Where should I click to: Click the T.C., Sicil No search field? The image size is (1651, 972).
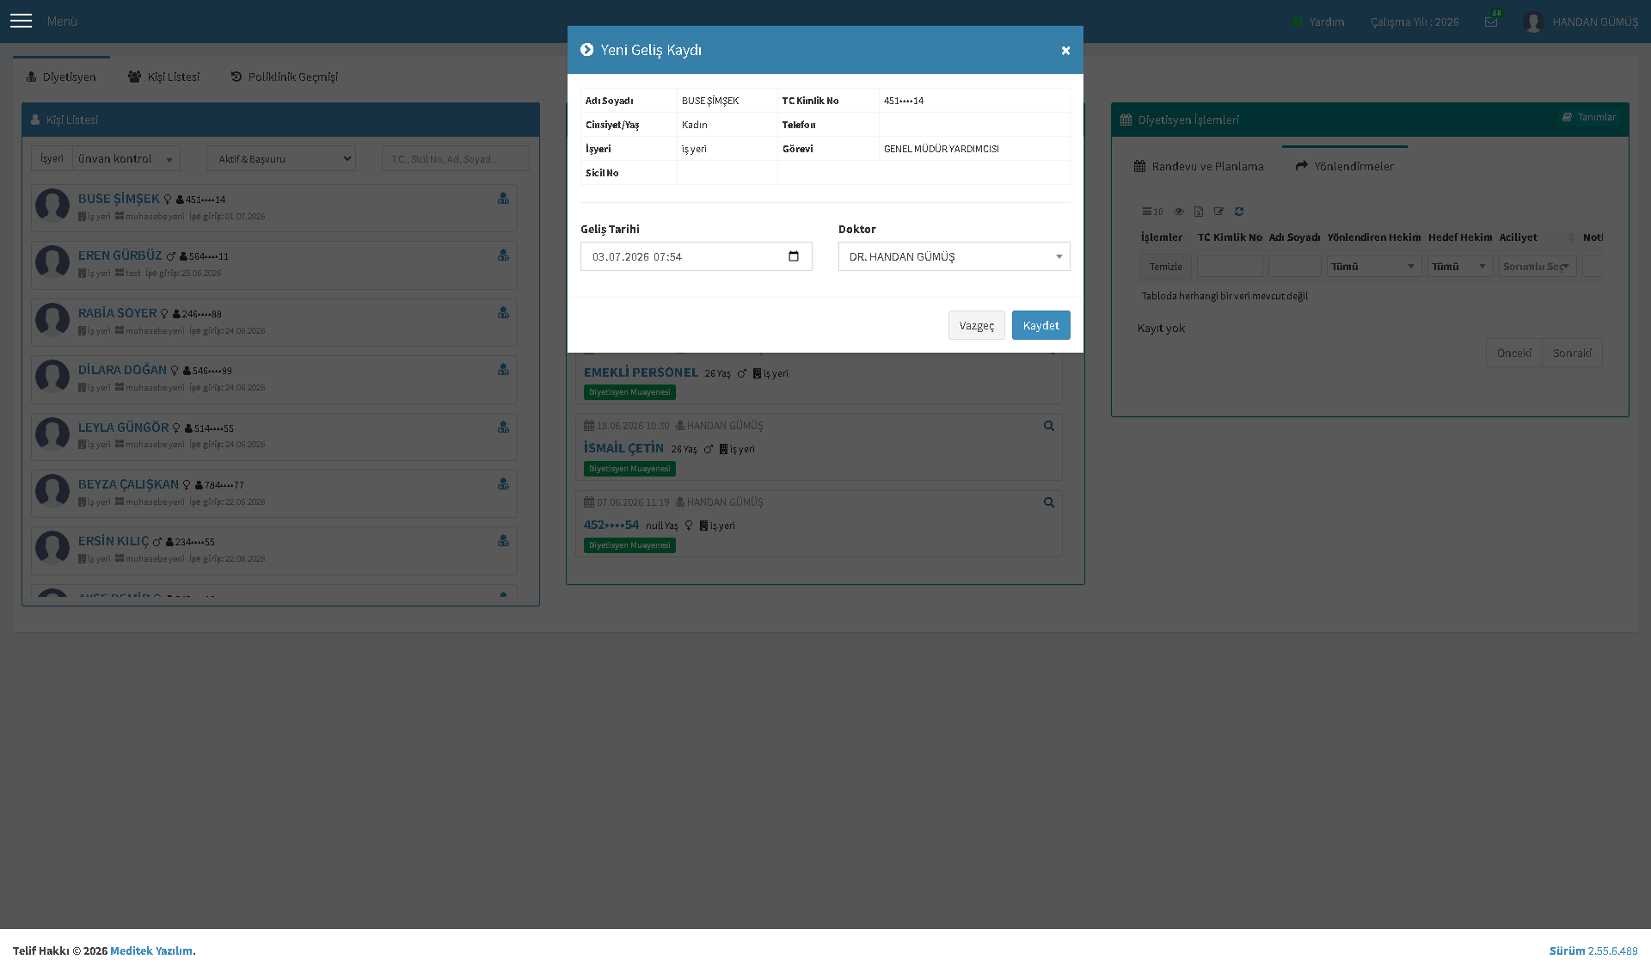coord(456,158)
